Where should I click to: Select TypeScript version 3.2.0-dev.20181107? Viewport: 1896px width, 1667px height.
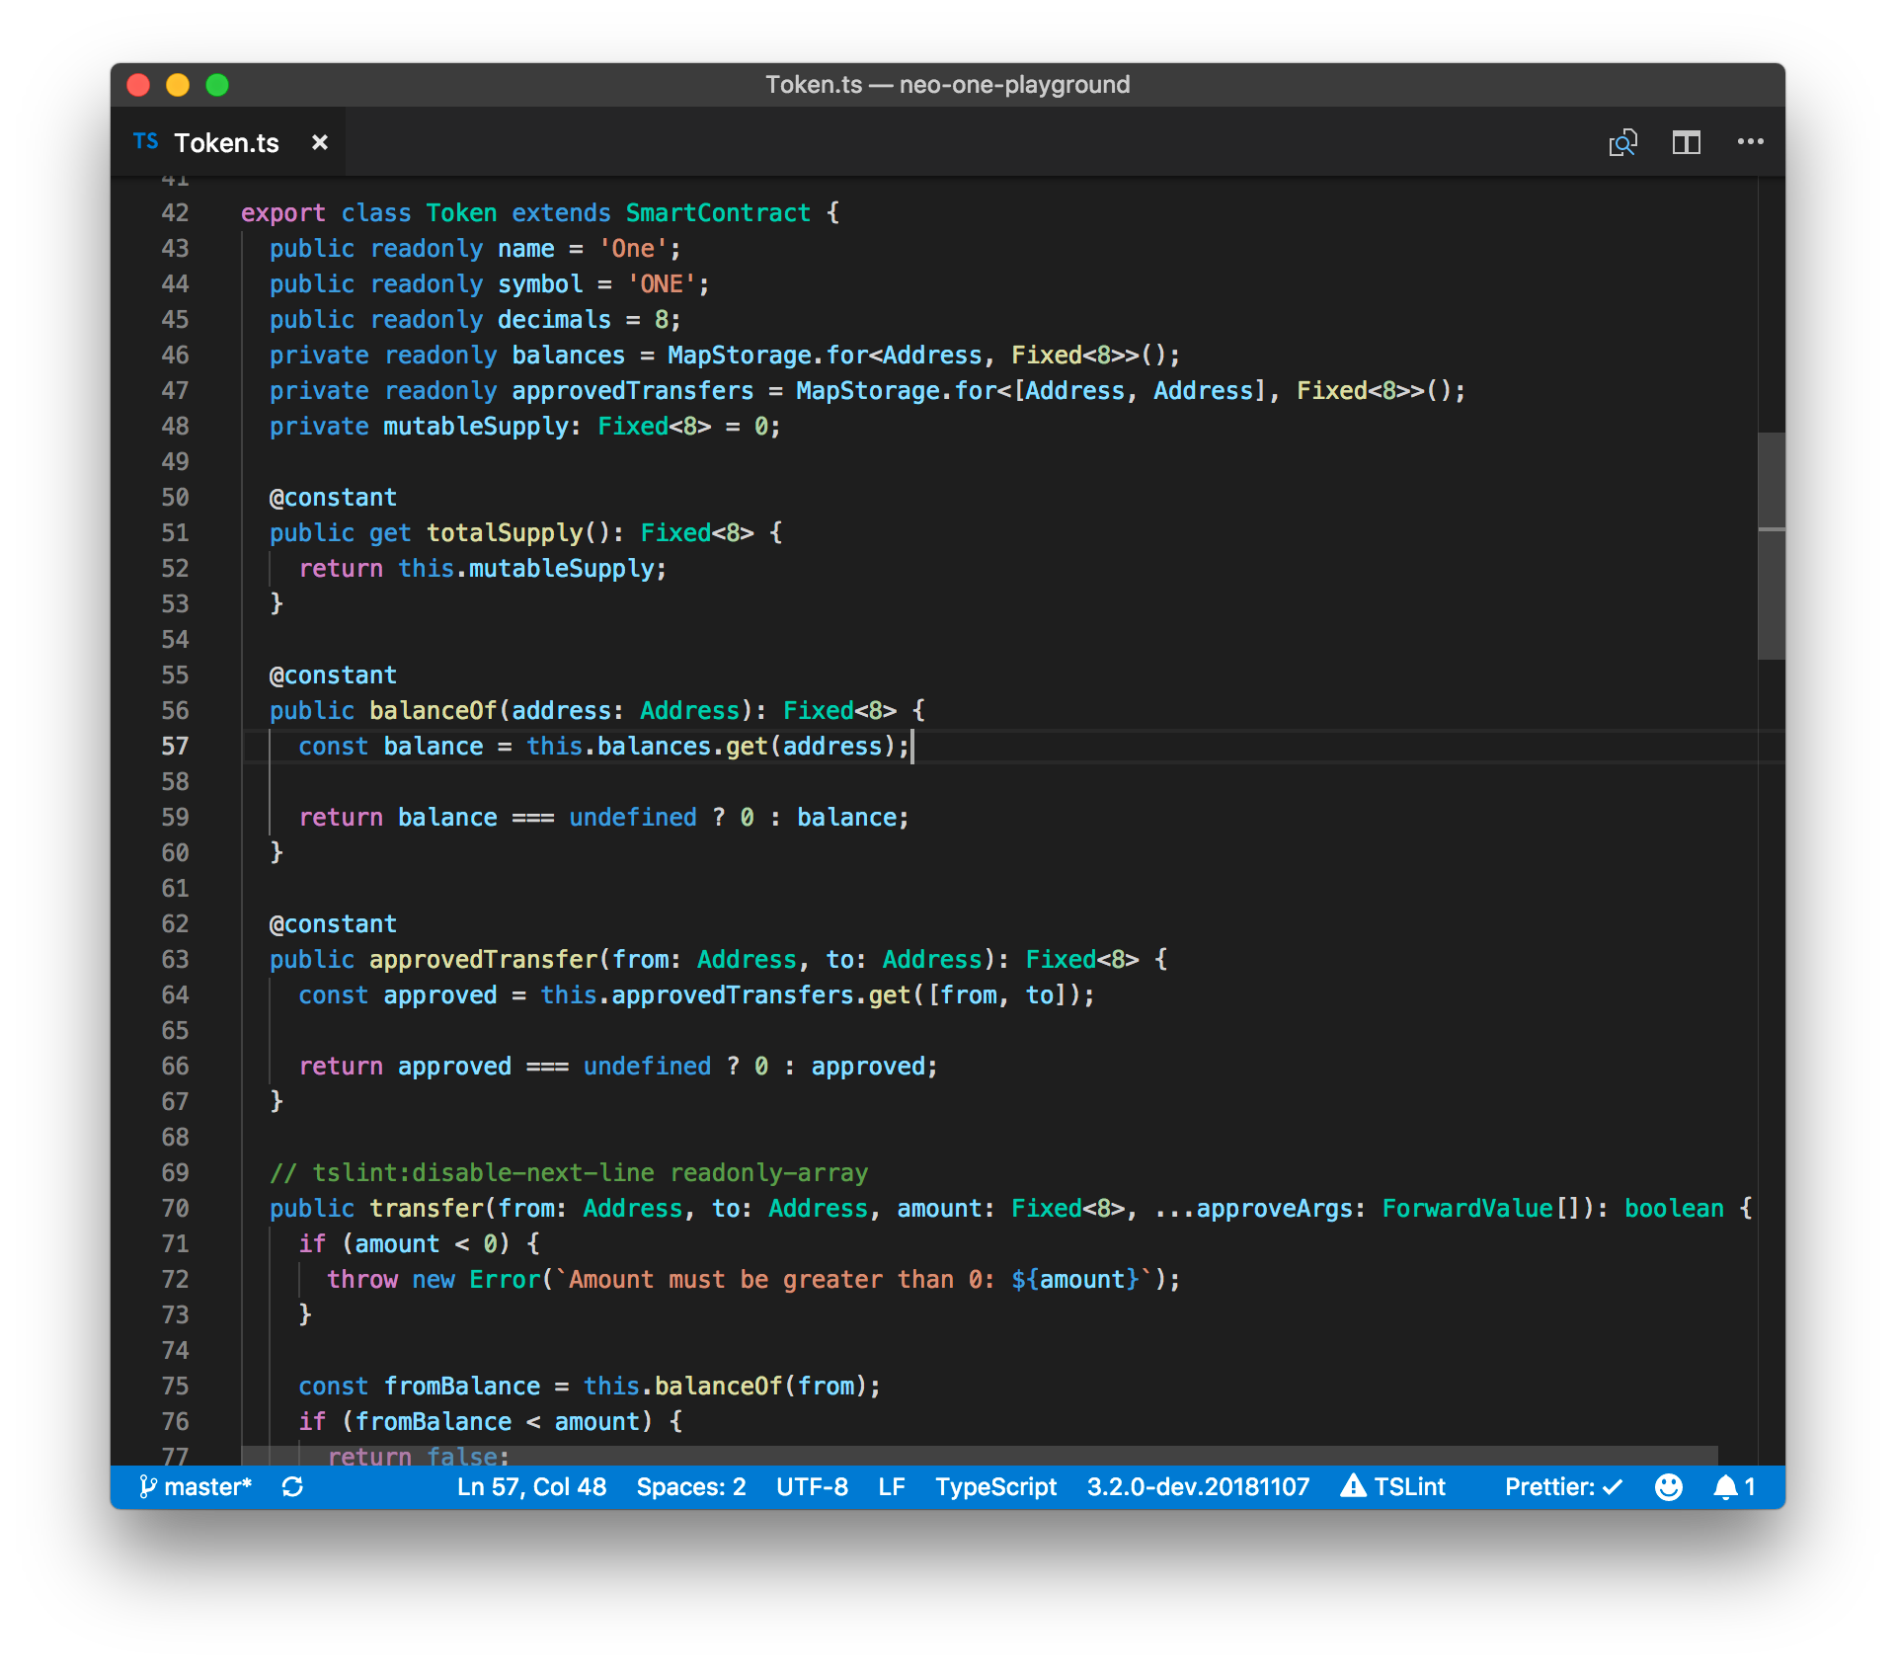(x=1198, y=1486)
